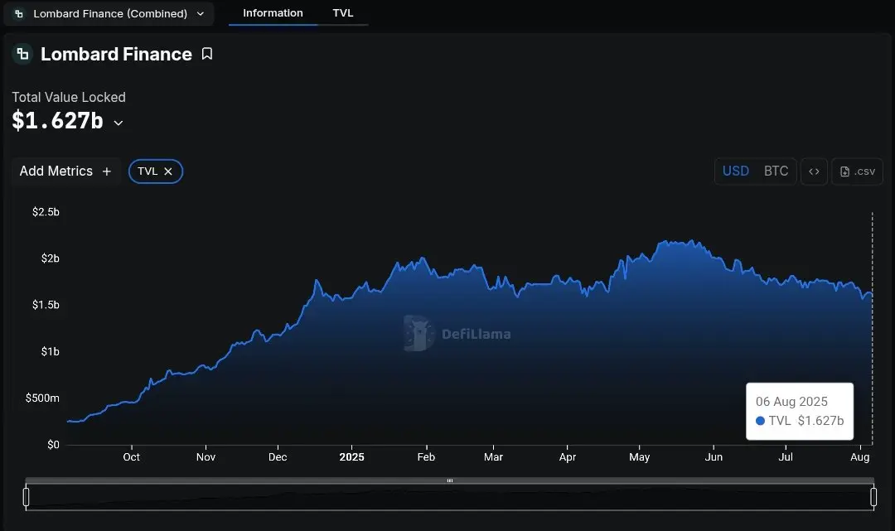Bookmark Lombard Finance with the bookmark icon
Image resolution: width=895 pixels, height=531 pixels.
tap(207, 54)
